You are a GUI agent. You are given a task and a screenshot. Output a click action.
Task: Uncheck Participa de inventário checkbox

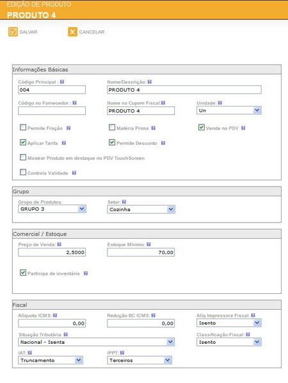[23, 273]
